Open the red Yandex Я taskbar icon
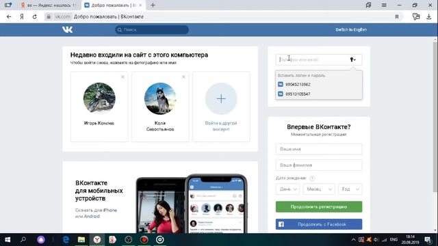 tap(112, 240)
